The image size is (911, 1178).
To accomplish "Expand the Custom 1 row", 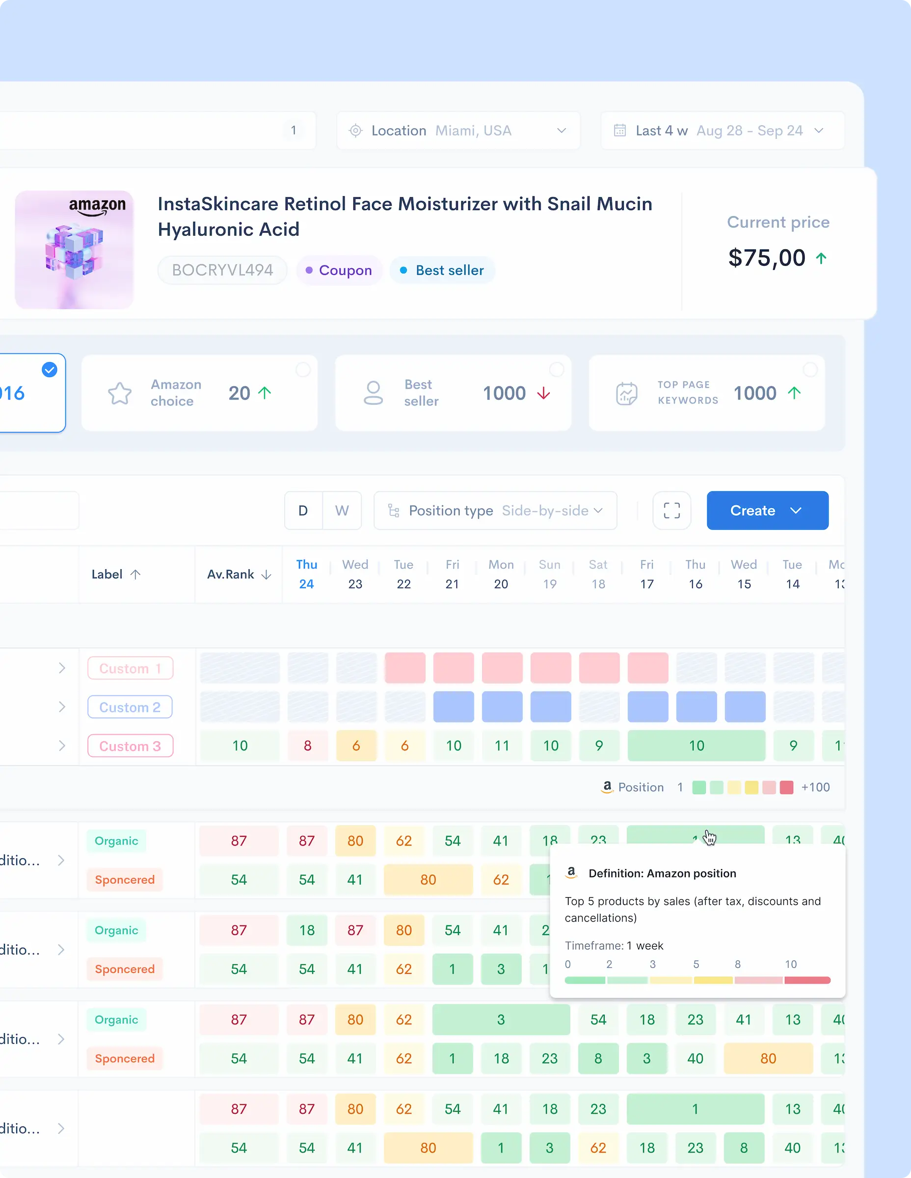I will [x=62, y=669].
